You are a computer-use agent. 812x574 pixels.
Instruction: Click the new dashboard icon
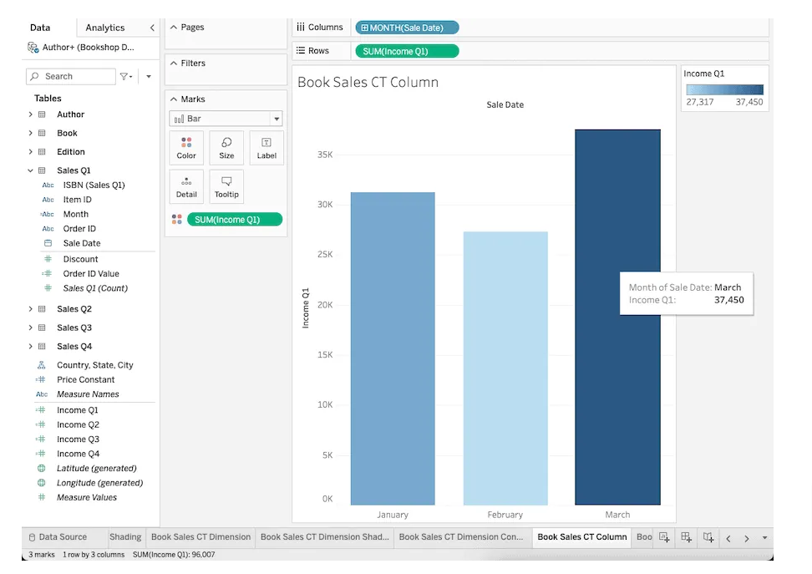coord(686,537)
